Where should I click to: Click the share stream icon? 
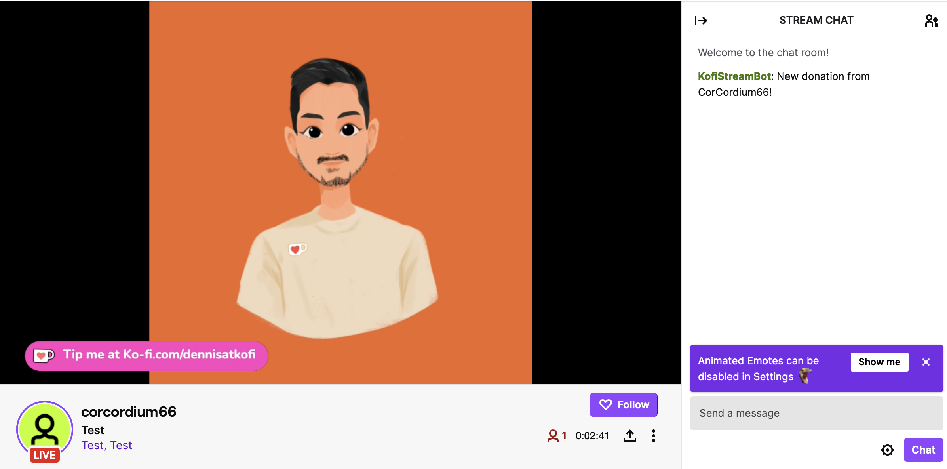[x=630, y=435]
